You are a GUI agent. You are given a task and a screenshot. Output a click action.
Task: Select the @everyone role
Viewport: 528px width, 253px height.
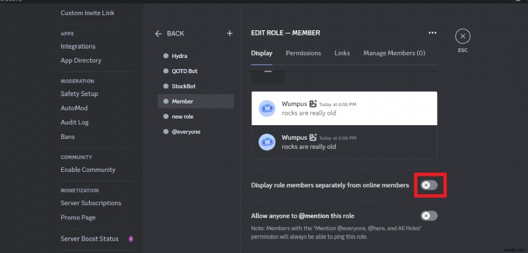tap(195, 132)
